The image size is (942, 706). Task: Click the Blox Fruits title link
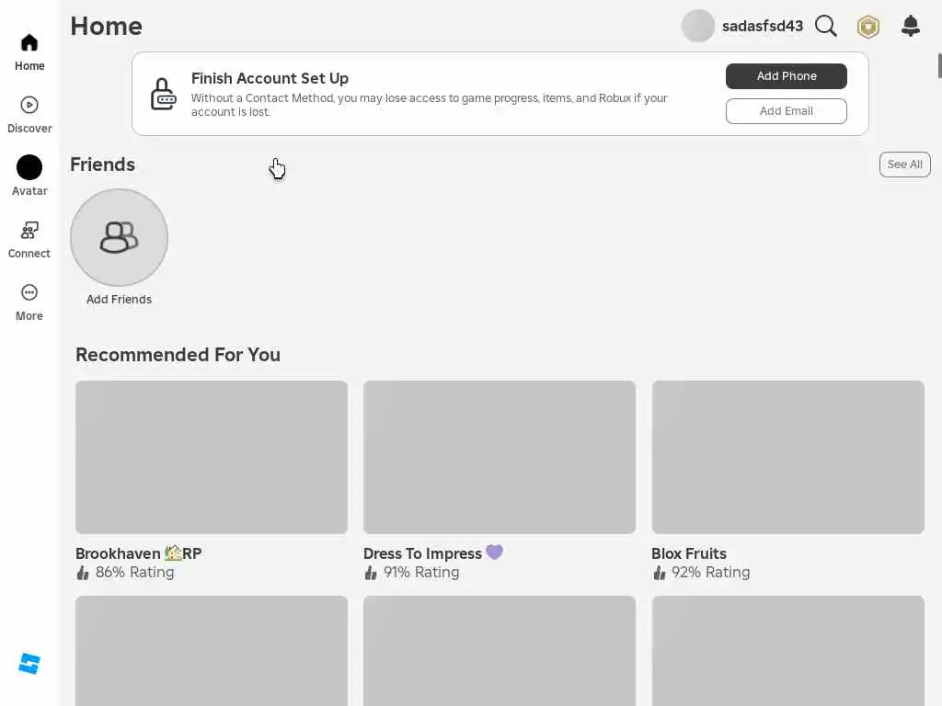click(x=689, y=553)
